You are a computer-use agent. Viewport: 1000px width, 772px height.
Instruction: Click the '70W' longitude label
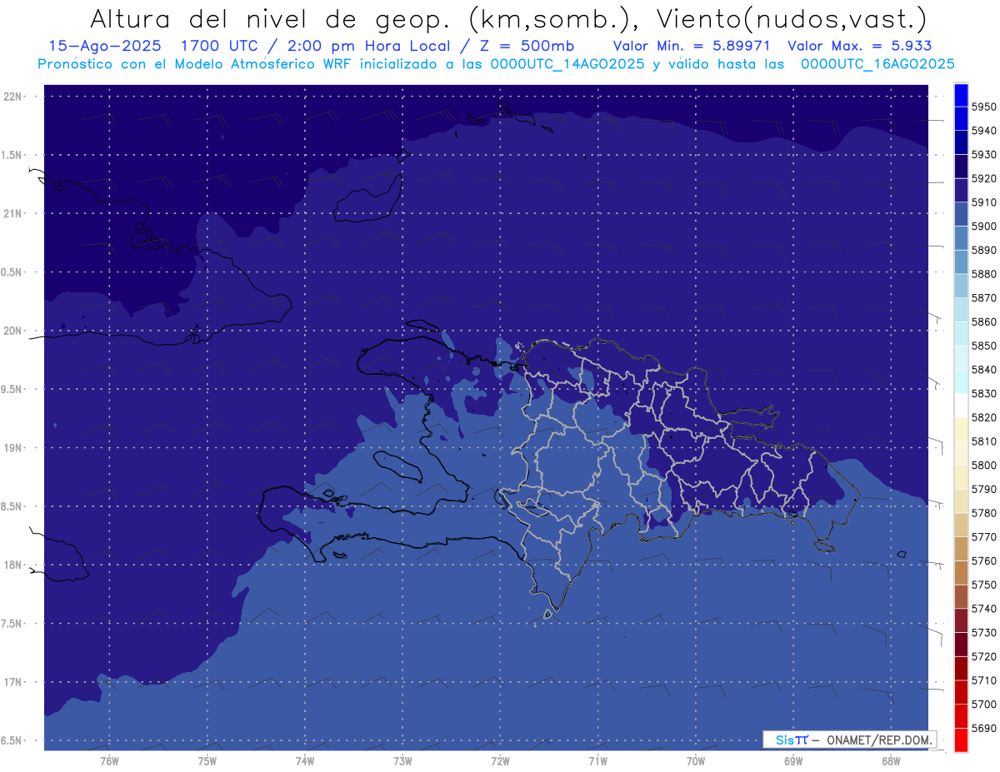(696, 761)
